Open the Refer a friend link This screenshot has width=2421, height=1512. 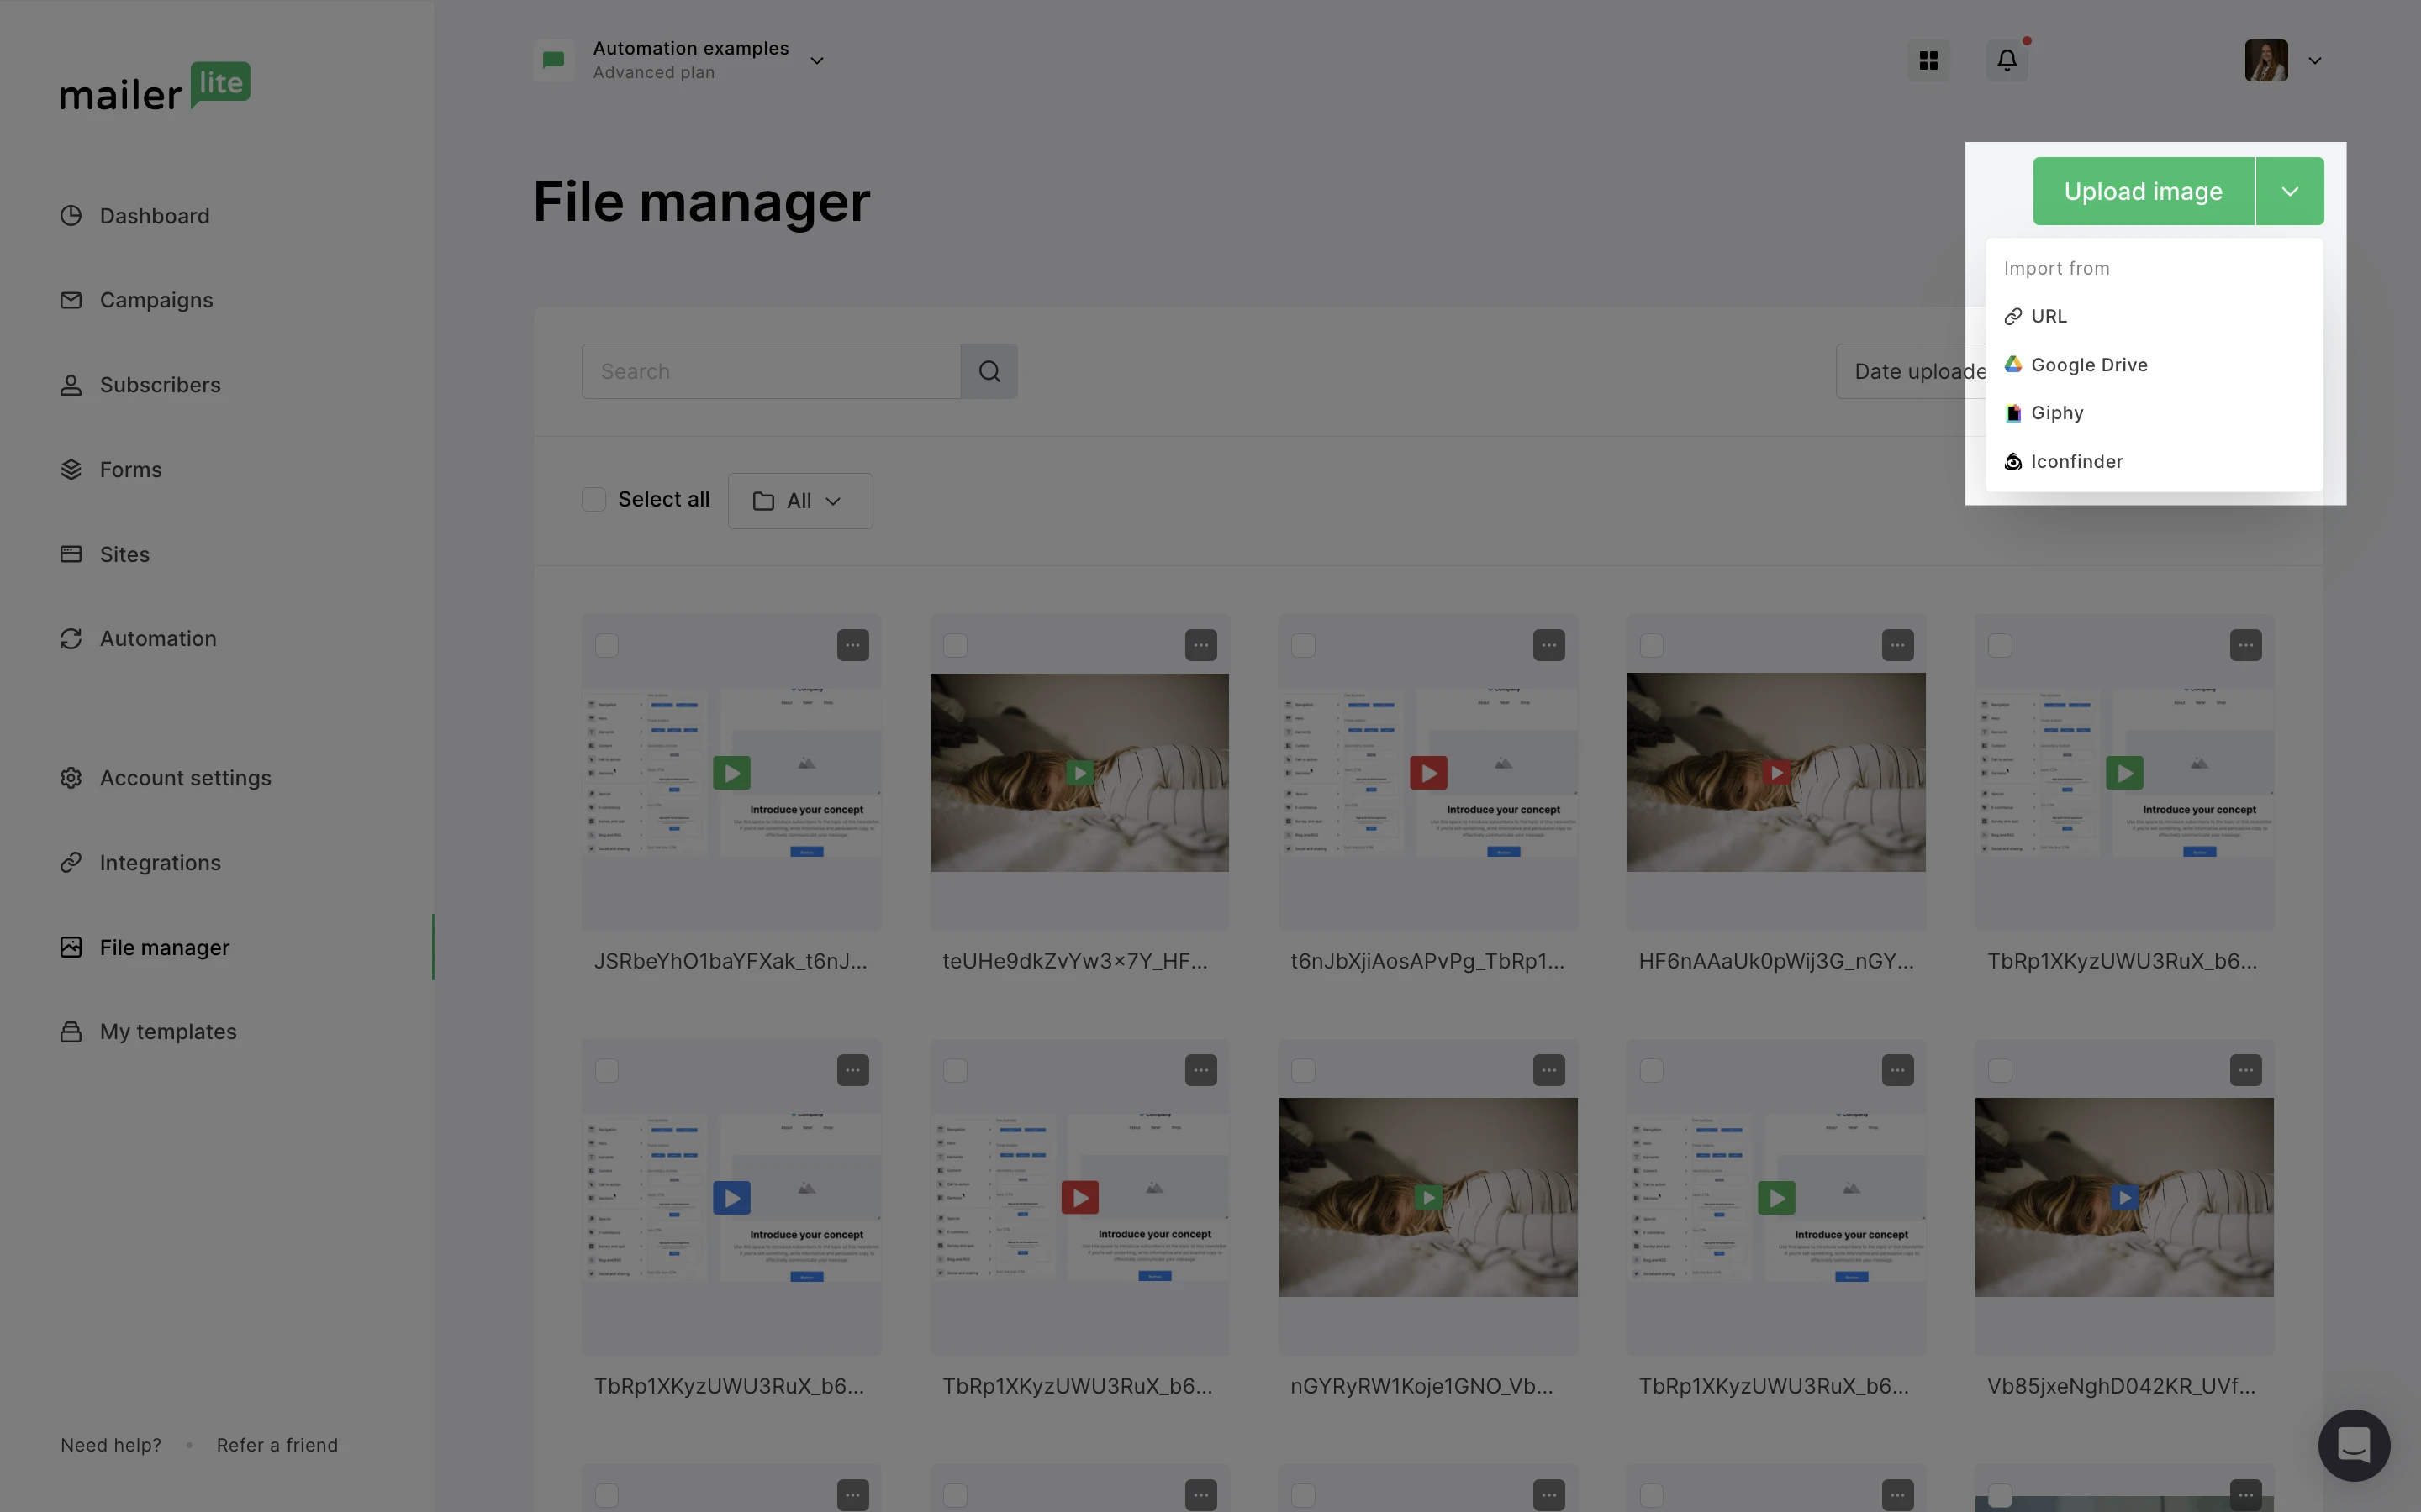tap(277, 1445)
